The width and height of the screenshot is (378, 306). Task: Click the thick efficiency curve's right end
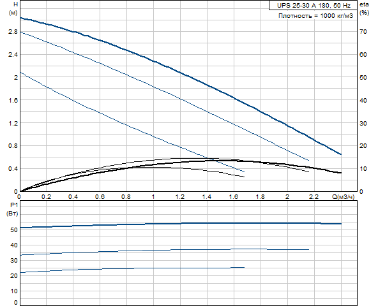click(341, 173)
